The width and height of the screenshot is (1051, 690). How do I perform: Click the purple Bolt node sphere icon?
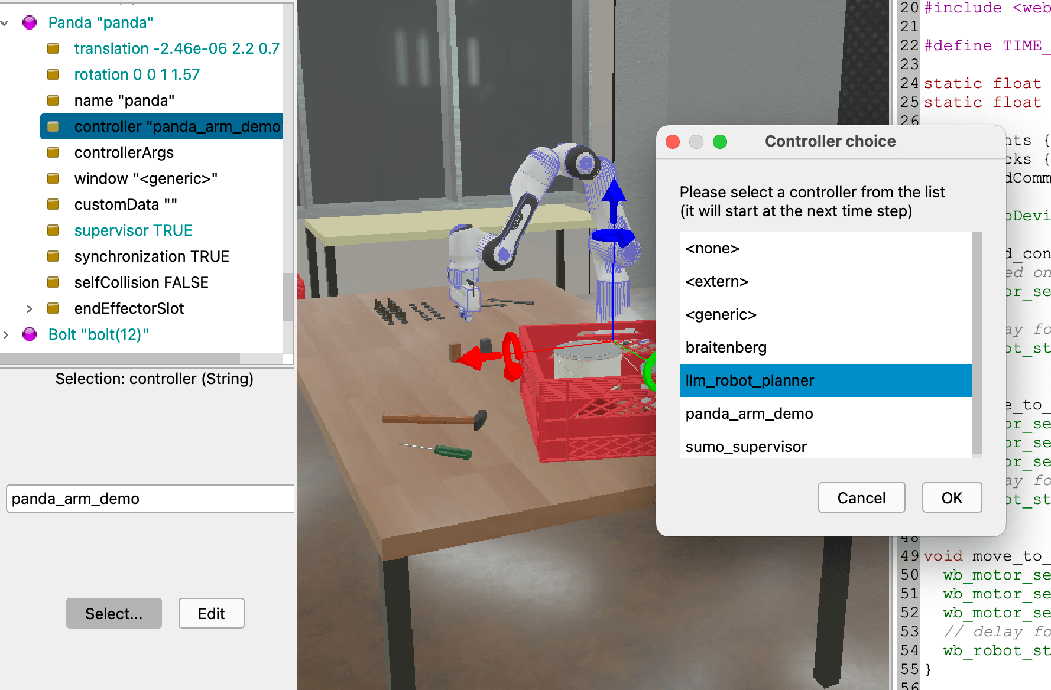pos(30,334)
